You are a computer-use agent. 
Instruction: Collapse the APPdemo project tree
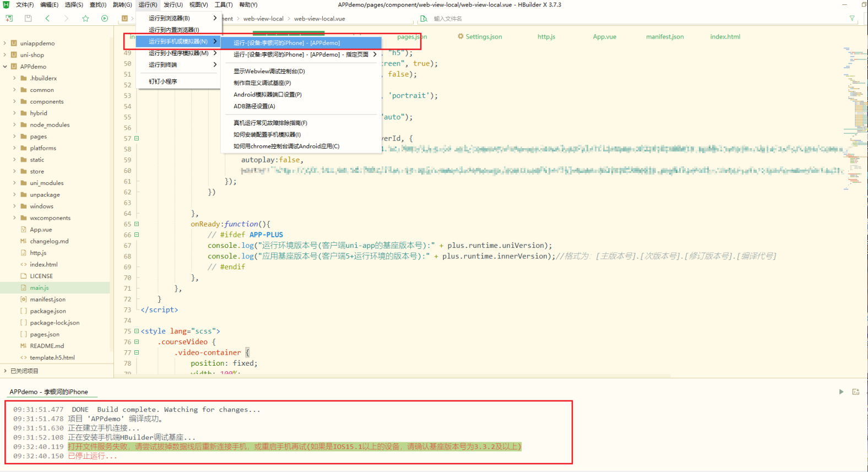click(x=6, y=66)
